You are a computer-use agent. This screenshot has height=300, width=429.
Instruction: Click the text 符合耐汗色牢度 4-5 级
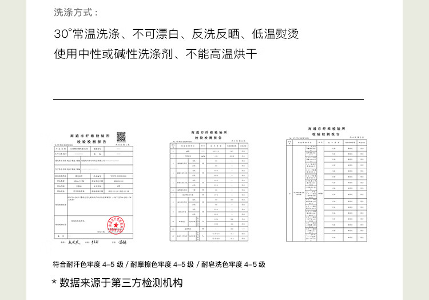88,265
